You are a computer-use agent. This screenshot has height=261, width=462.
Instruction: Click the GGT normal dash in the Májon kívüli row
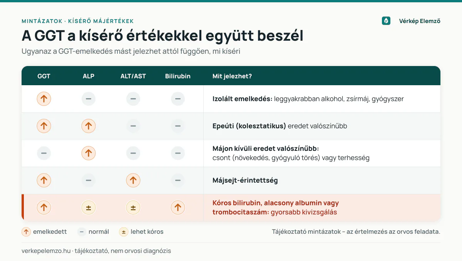[x=44, y=153]
